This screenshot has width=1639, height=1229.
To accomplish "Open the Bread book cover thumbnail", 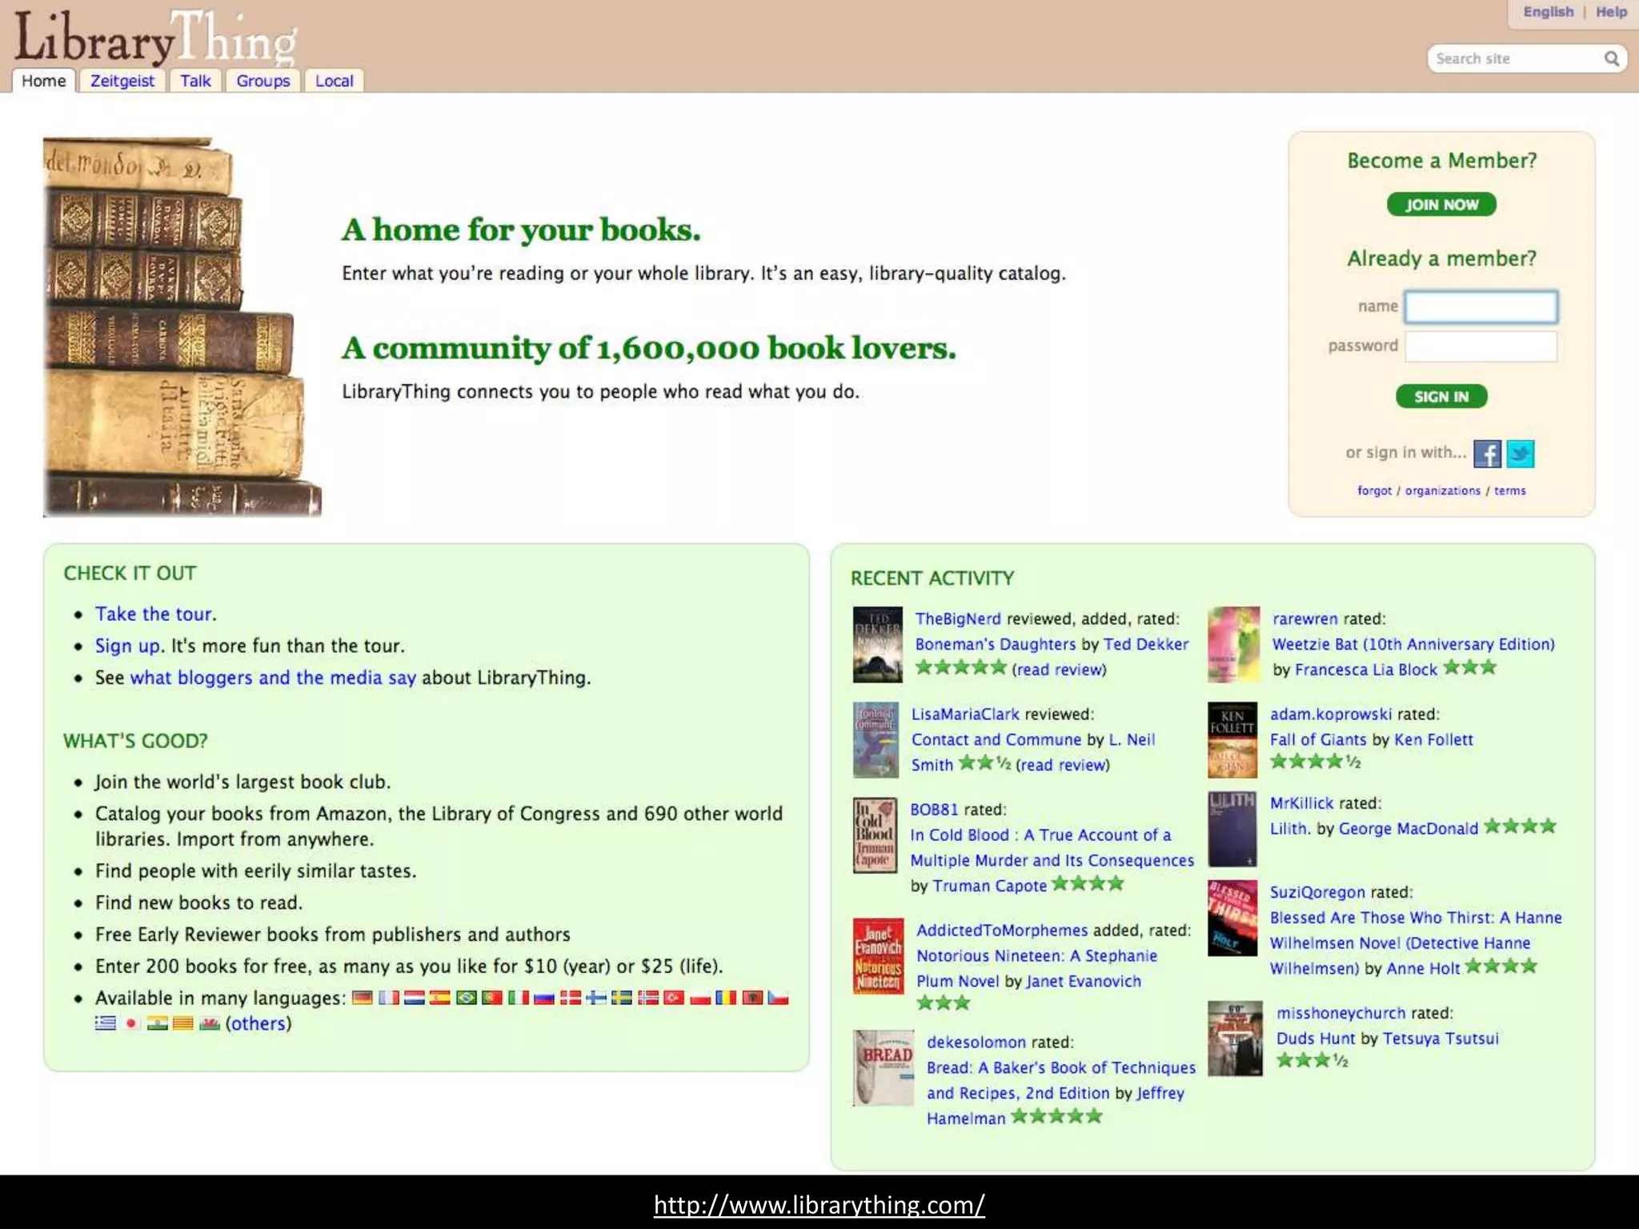I will pyautogui.click(x=883, y=1068).
